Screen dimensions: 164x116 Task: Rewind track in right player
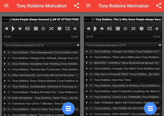[88, 28]
